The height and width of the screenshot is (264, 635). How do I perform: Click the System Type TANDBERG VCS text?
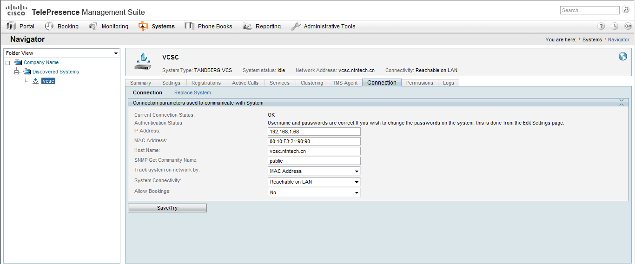[213, 70]
